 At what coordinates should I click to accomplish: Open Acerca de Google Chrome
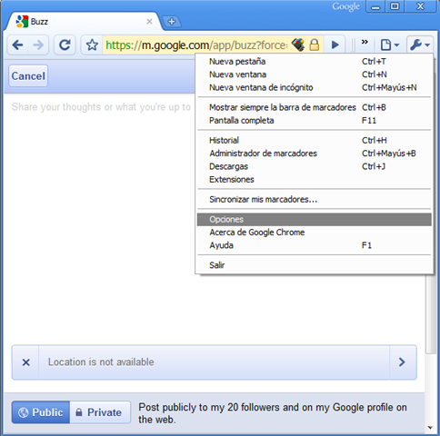coord(315,233)
